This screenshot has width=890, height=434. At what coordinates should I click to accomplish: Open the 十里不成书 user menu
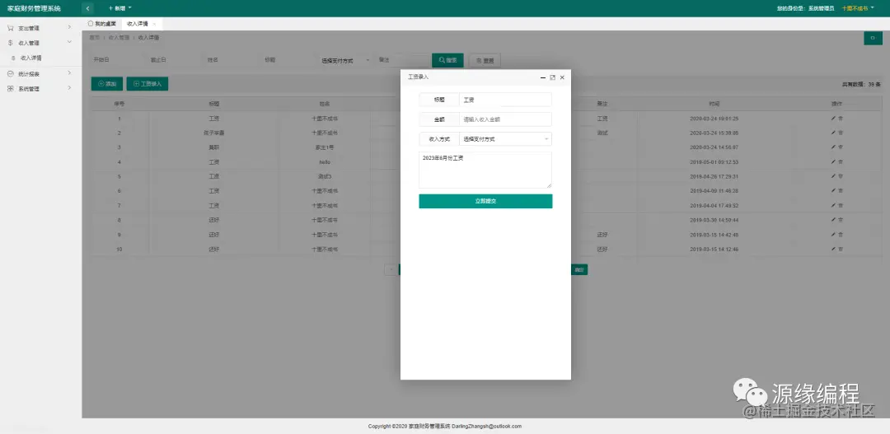point(858,8)
